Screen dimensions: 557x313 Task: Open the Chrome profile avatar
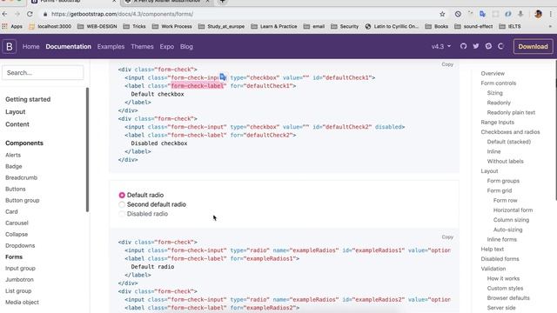click(x=538, y=14)
